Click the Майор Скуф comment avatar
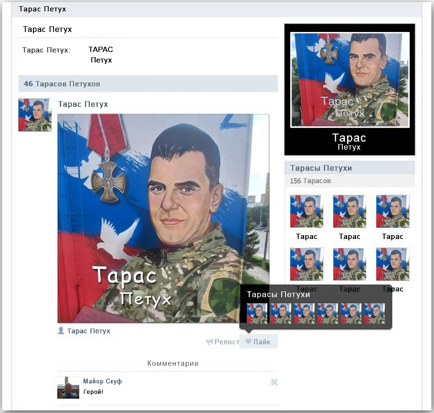 click(68, 387)
